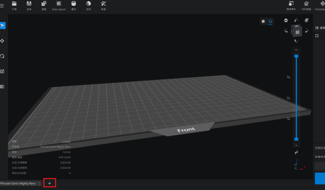Select the Rotate tool in left sidebar
The image size is (325, 190).
tap(2, 56)
